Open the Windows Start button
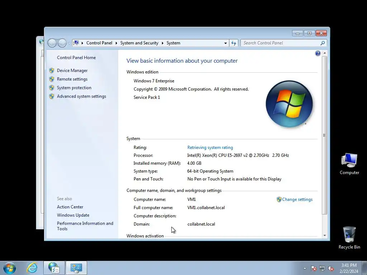 pos(10,268)
